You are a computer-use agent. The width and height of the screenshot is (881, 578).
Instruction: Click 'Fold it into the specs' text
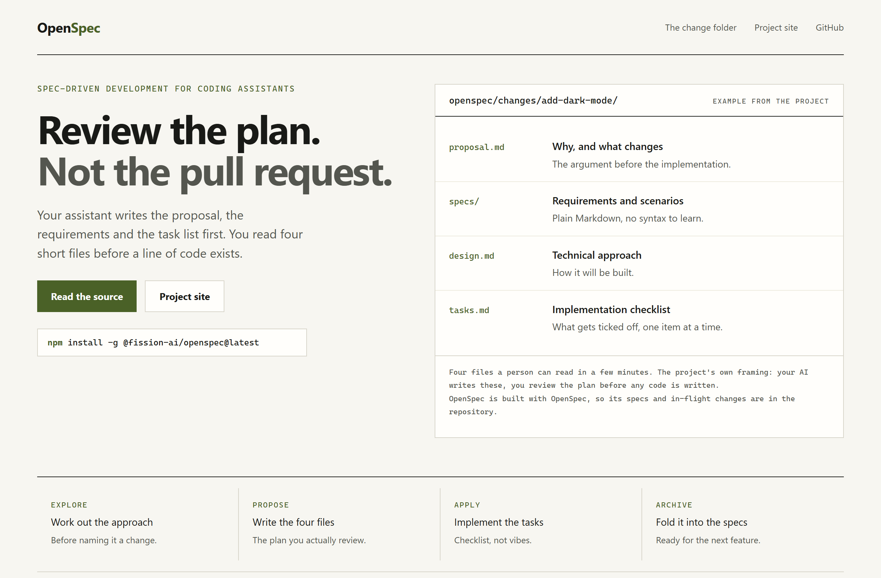point(701,522)
